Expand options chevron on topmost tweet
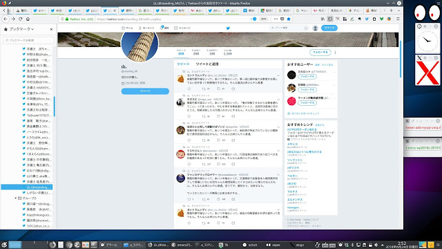This screenshot has width=442, height=249. 278,75
